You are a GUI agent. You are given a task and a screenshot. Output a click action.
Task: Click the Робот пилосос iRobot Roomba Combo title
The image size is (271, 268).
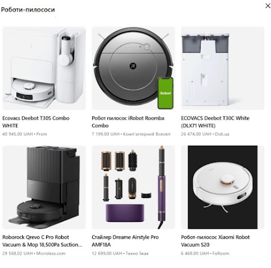pyautogui.click(x=128, y=122)
